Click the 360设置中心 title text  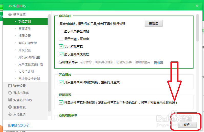17,6
